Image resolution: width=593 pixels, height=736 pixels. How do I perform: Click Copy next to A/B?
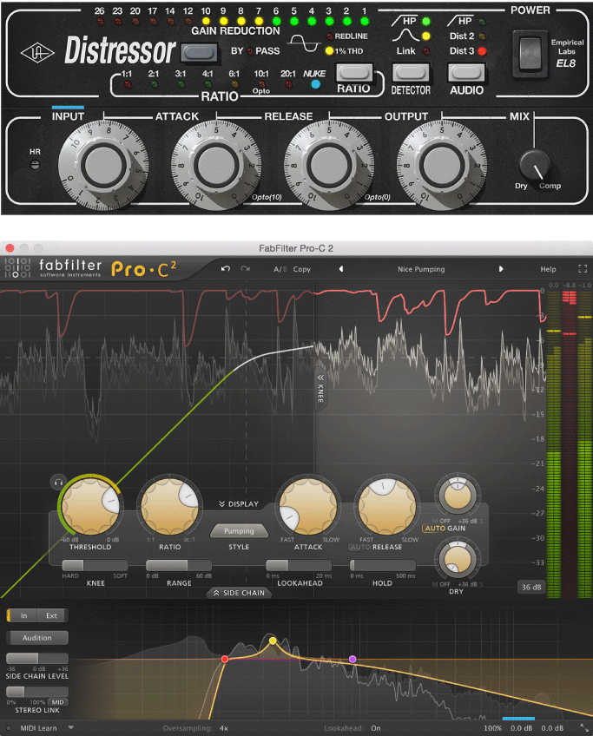click(x=302, y=269)
